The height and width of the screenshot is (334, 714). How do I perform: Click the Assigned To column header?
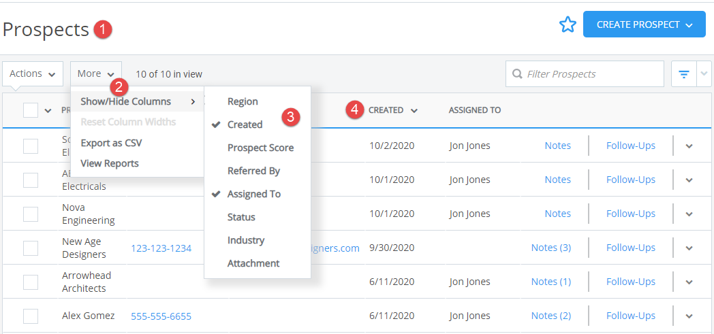(x=474, y=110)
